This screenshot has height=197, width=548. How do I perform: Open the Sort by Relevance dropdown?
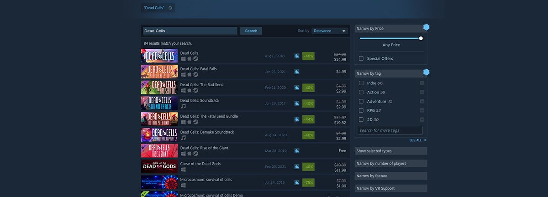(330, 31)
